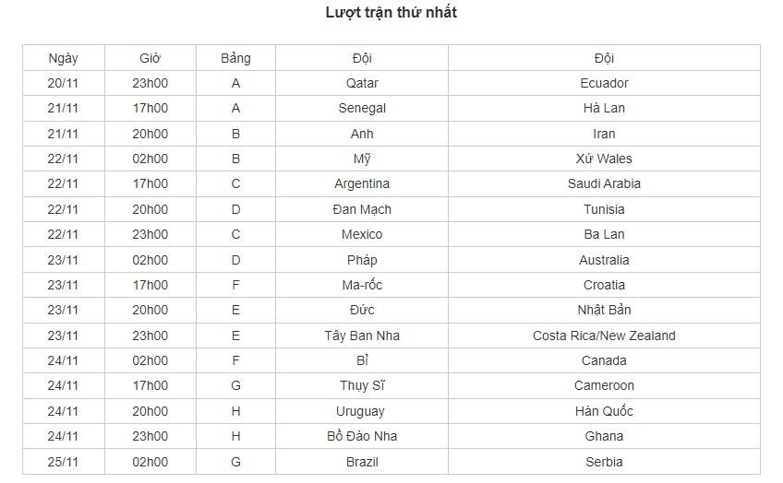
Task: Select the 'Hàn Quốc' cell
Action: click(604, 411)
